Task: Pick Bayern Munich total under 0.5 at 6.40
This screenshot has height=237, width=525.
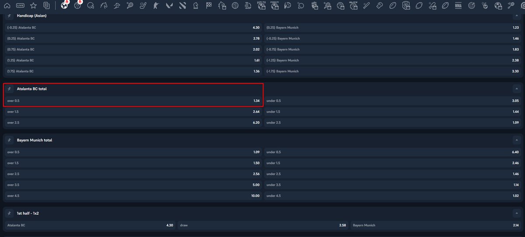Action: point(392,152)
